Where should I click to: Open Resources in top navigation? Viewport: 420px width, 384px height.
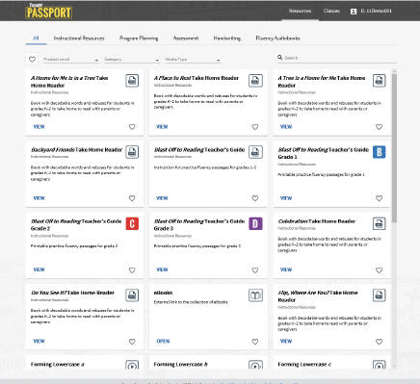300,11
